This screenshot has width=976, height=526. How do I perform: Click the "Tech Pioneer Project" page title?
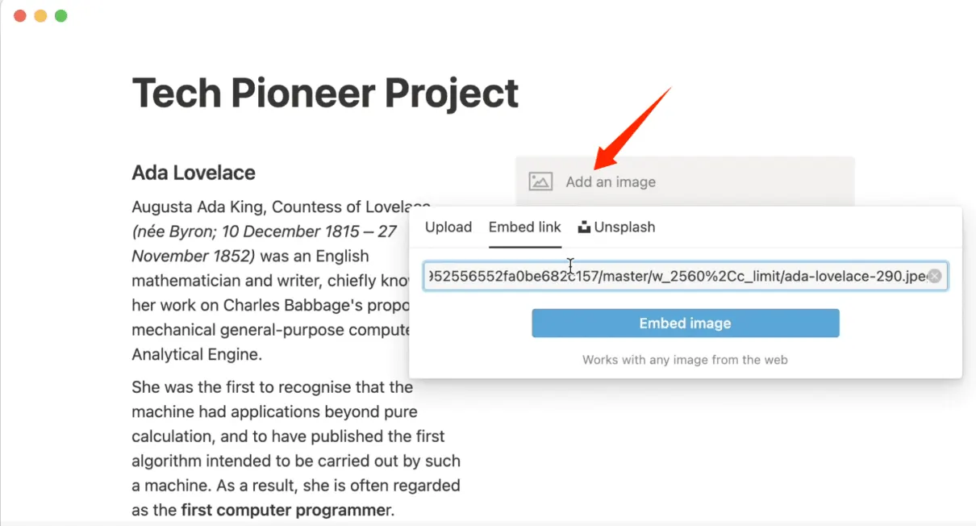tap(325, 92)
